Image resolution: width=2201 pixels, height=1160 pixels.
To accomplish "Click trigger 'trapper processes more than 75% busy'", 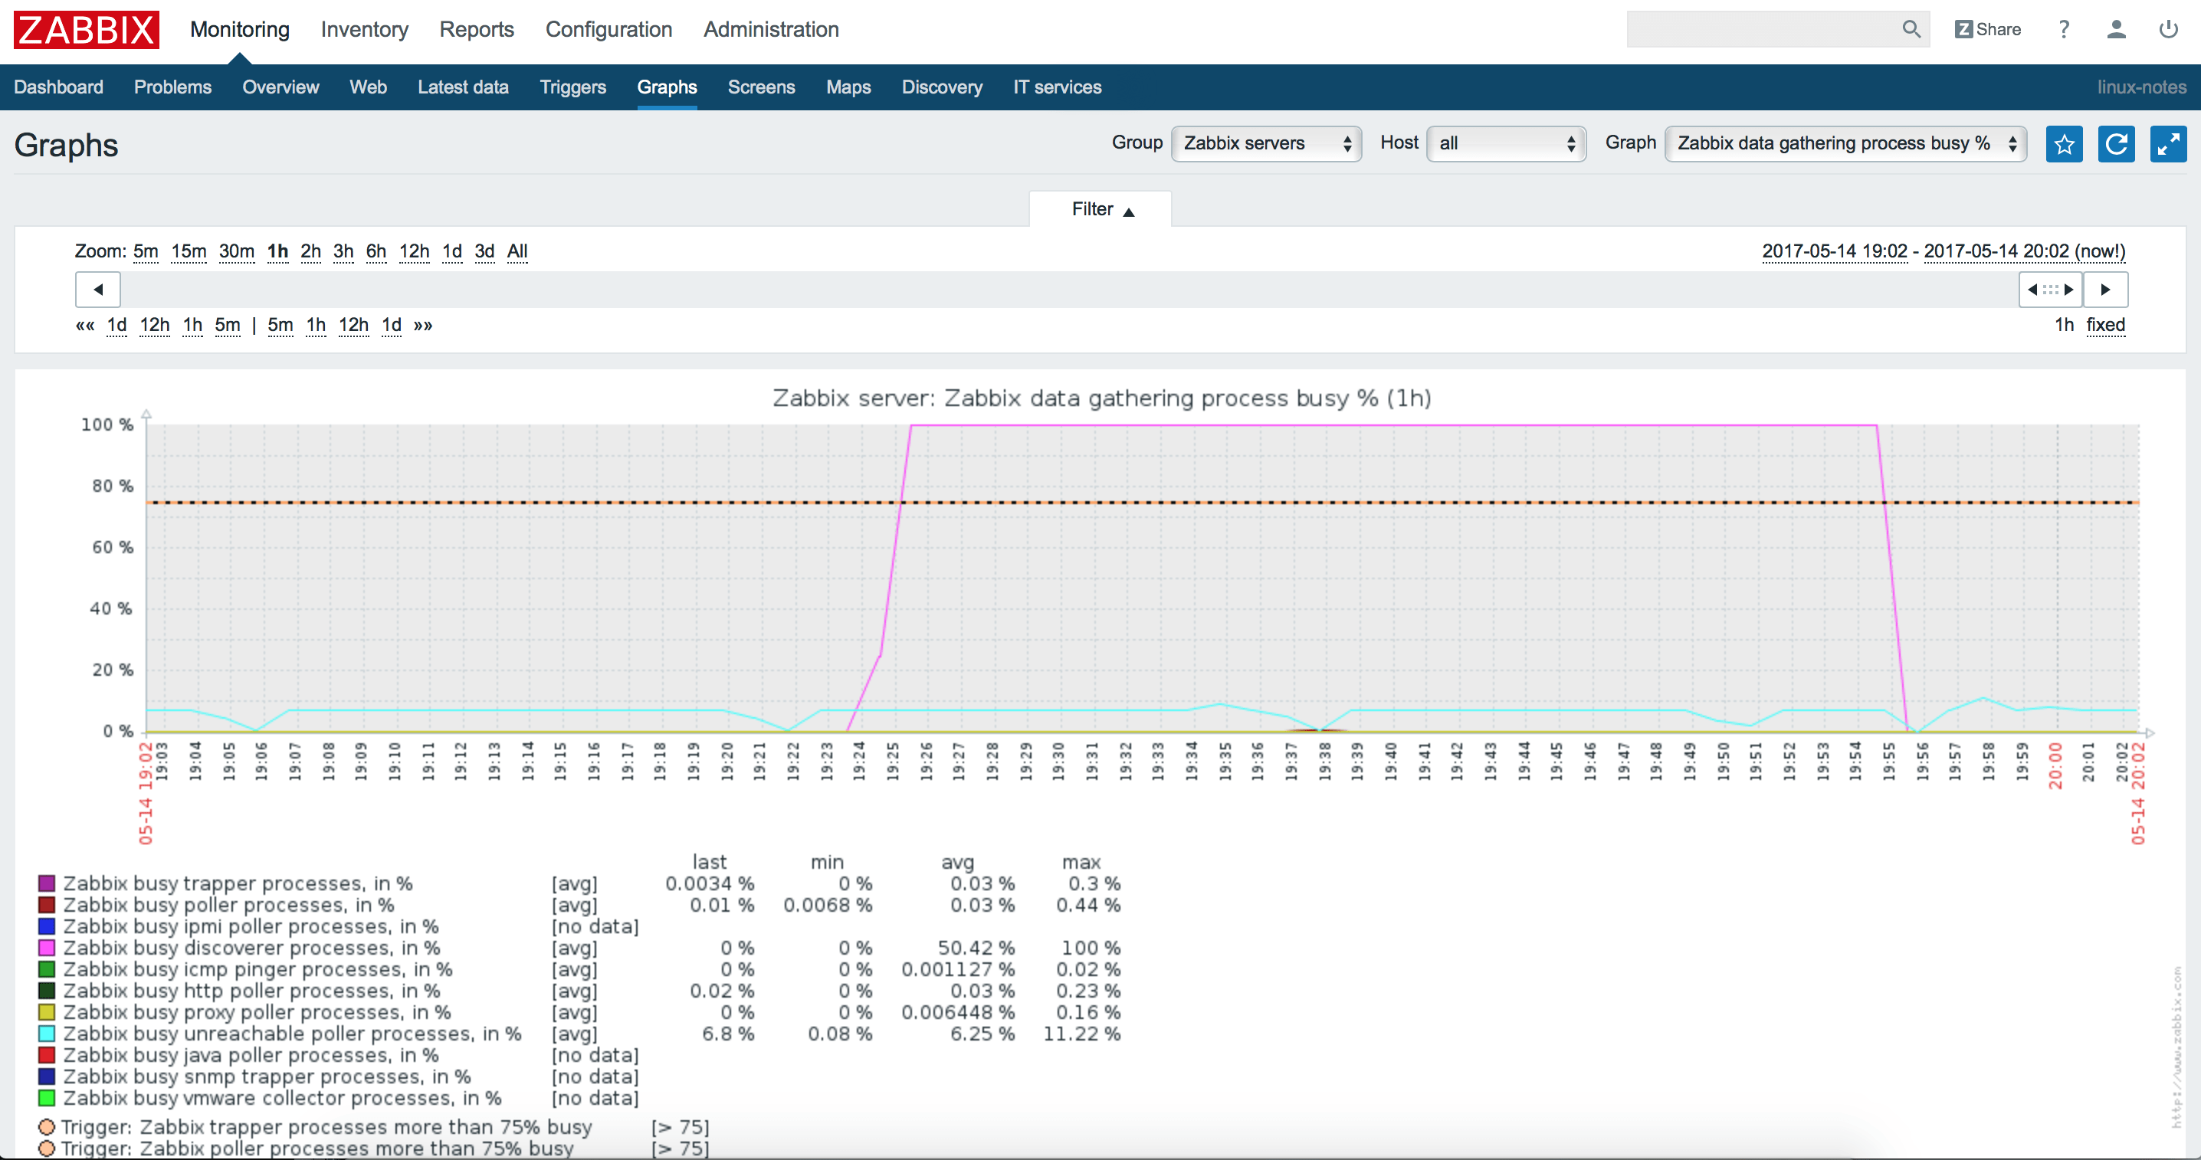I will click(326, 1128).
